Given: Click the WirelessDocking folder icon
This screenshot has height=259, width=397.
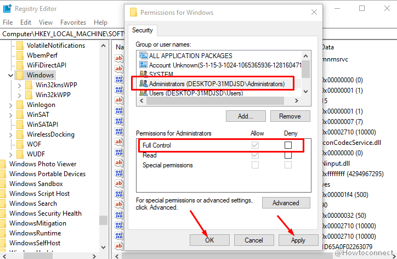Looking at the screenshot, I should point(20,134).
